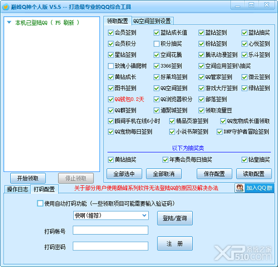Image resolution: width=278 pixels, height=267 pixels.
Task: Open the 操作日志 tab
Action: (18, 189)
